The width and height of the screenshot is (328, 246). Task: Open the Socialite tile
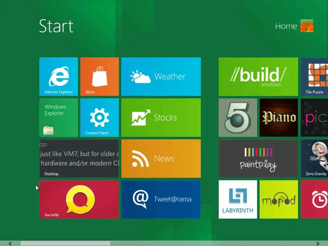pos(79,200)
